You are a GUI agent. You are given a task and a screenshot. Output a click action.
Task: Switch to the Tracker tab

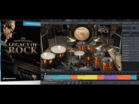[x=89, y=20]
